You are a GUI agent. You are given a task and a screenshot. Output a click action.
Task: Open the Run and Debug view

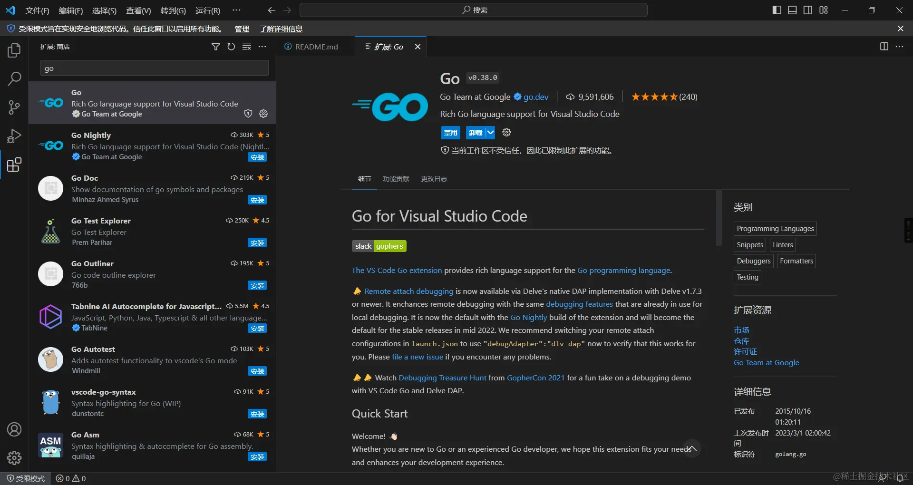pos(14,136)
